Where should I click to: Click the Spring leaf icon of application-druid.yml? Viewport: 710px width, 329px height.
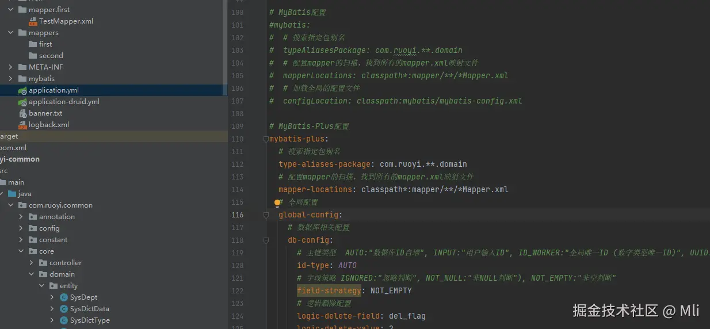click(x=22, y=102)
